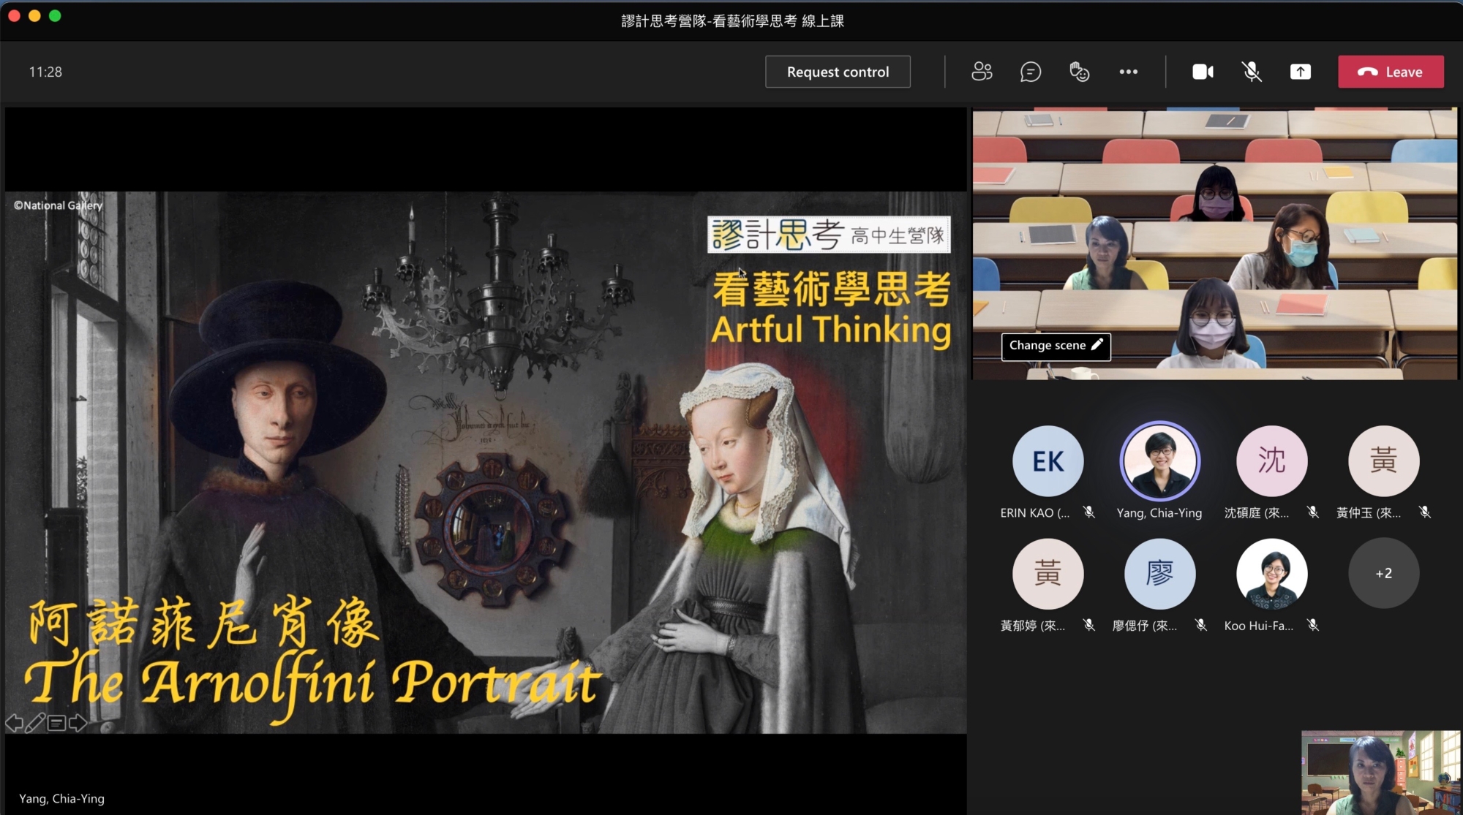Viewport: 1463px width, 815px height.
Task: Toggle the camera on or off
Action: tap(1203, 72)
